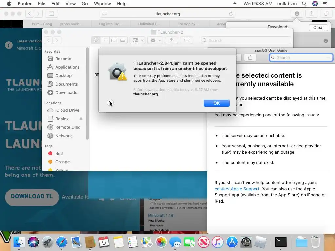Open App Store from the Dock

(x=232, y=242)
